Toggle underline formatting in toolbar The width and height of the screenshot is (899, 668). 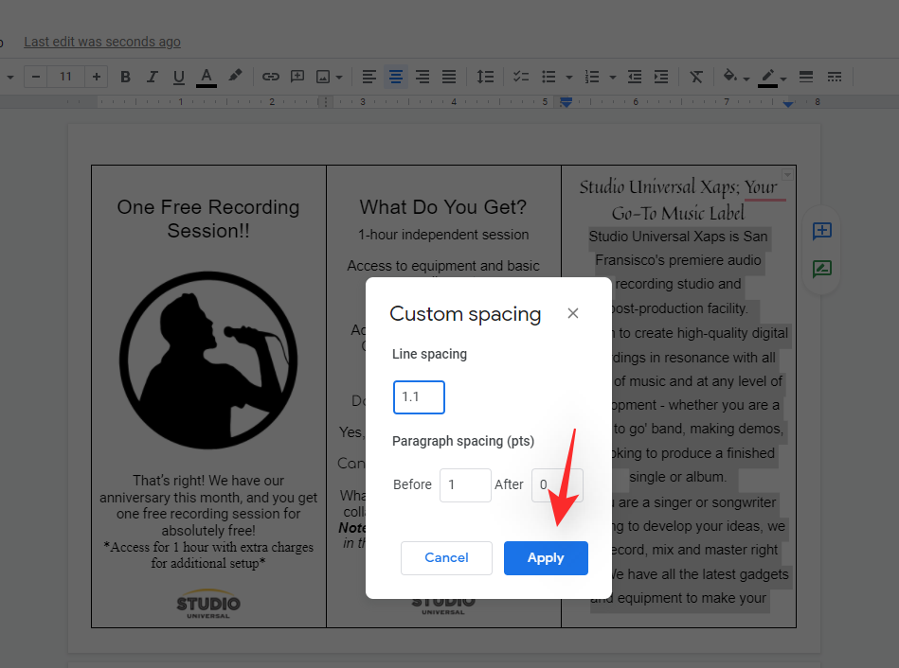point(179,77)
